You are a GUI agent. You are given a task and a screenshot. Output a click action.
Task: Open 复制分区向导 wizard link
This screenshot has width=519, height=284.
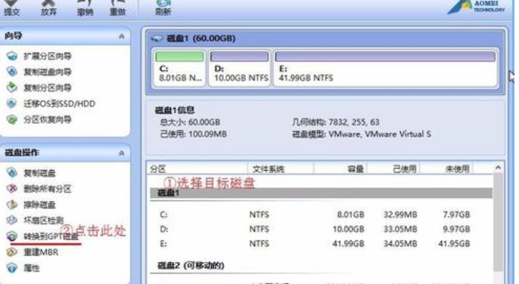click(48, 88)
